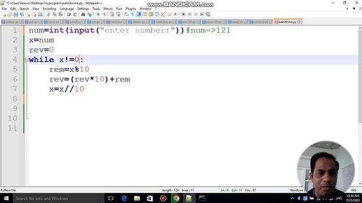Toggle INS mode in status bar
This screenshot has width=362, height=203.
354,190
